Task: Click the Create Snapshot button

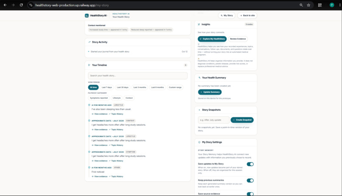Action: pos(242,120)
